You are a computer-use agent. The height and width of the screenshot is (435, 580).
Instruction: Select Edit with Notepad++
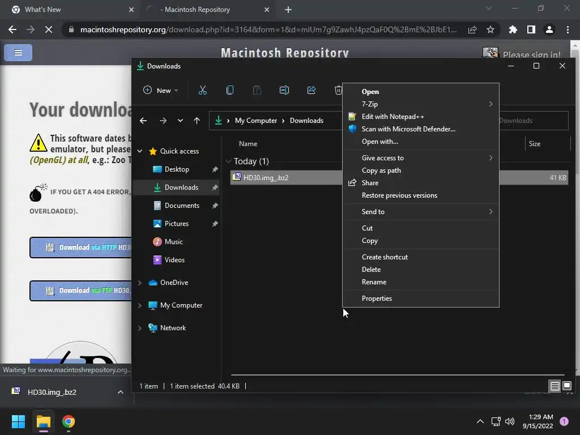421,117
